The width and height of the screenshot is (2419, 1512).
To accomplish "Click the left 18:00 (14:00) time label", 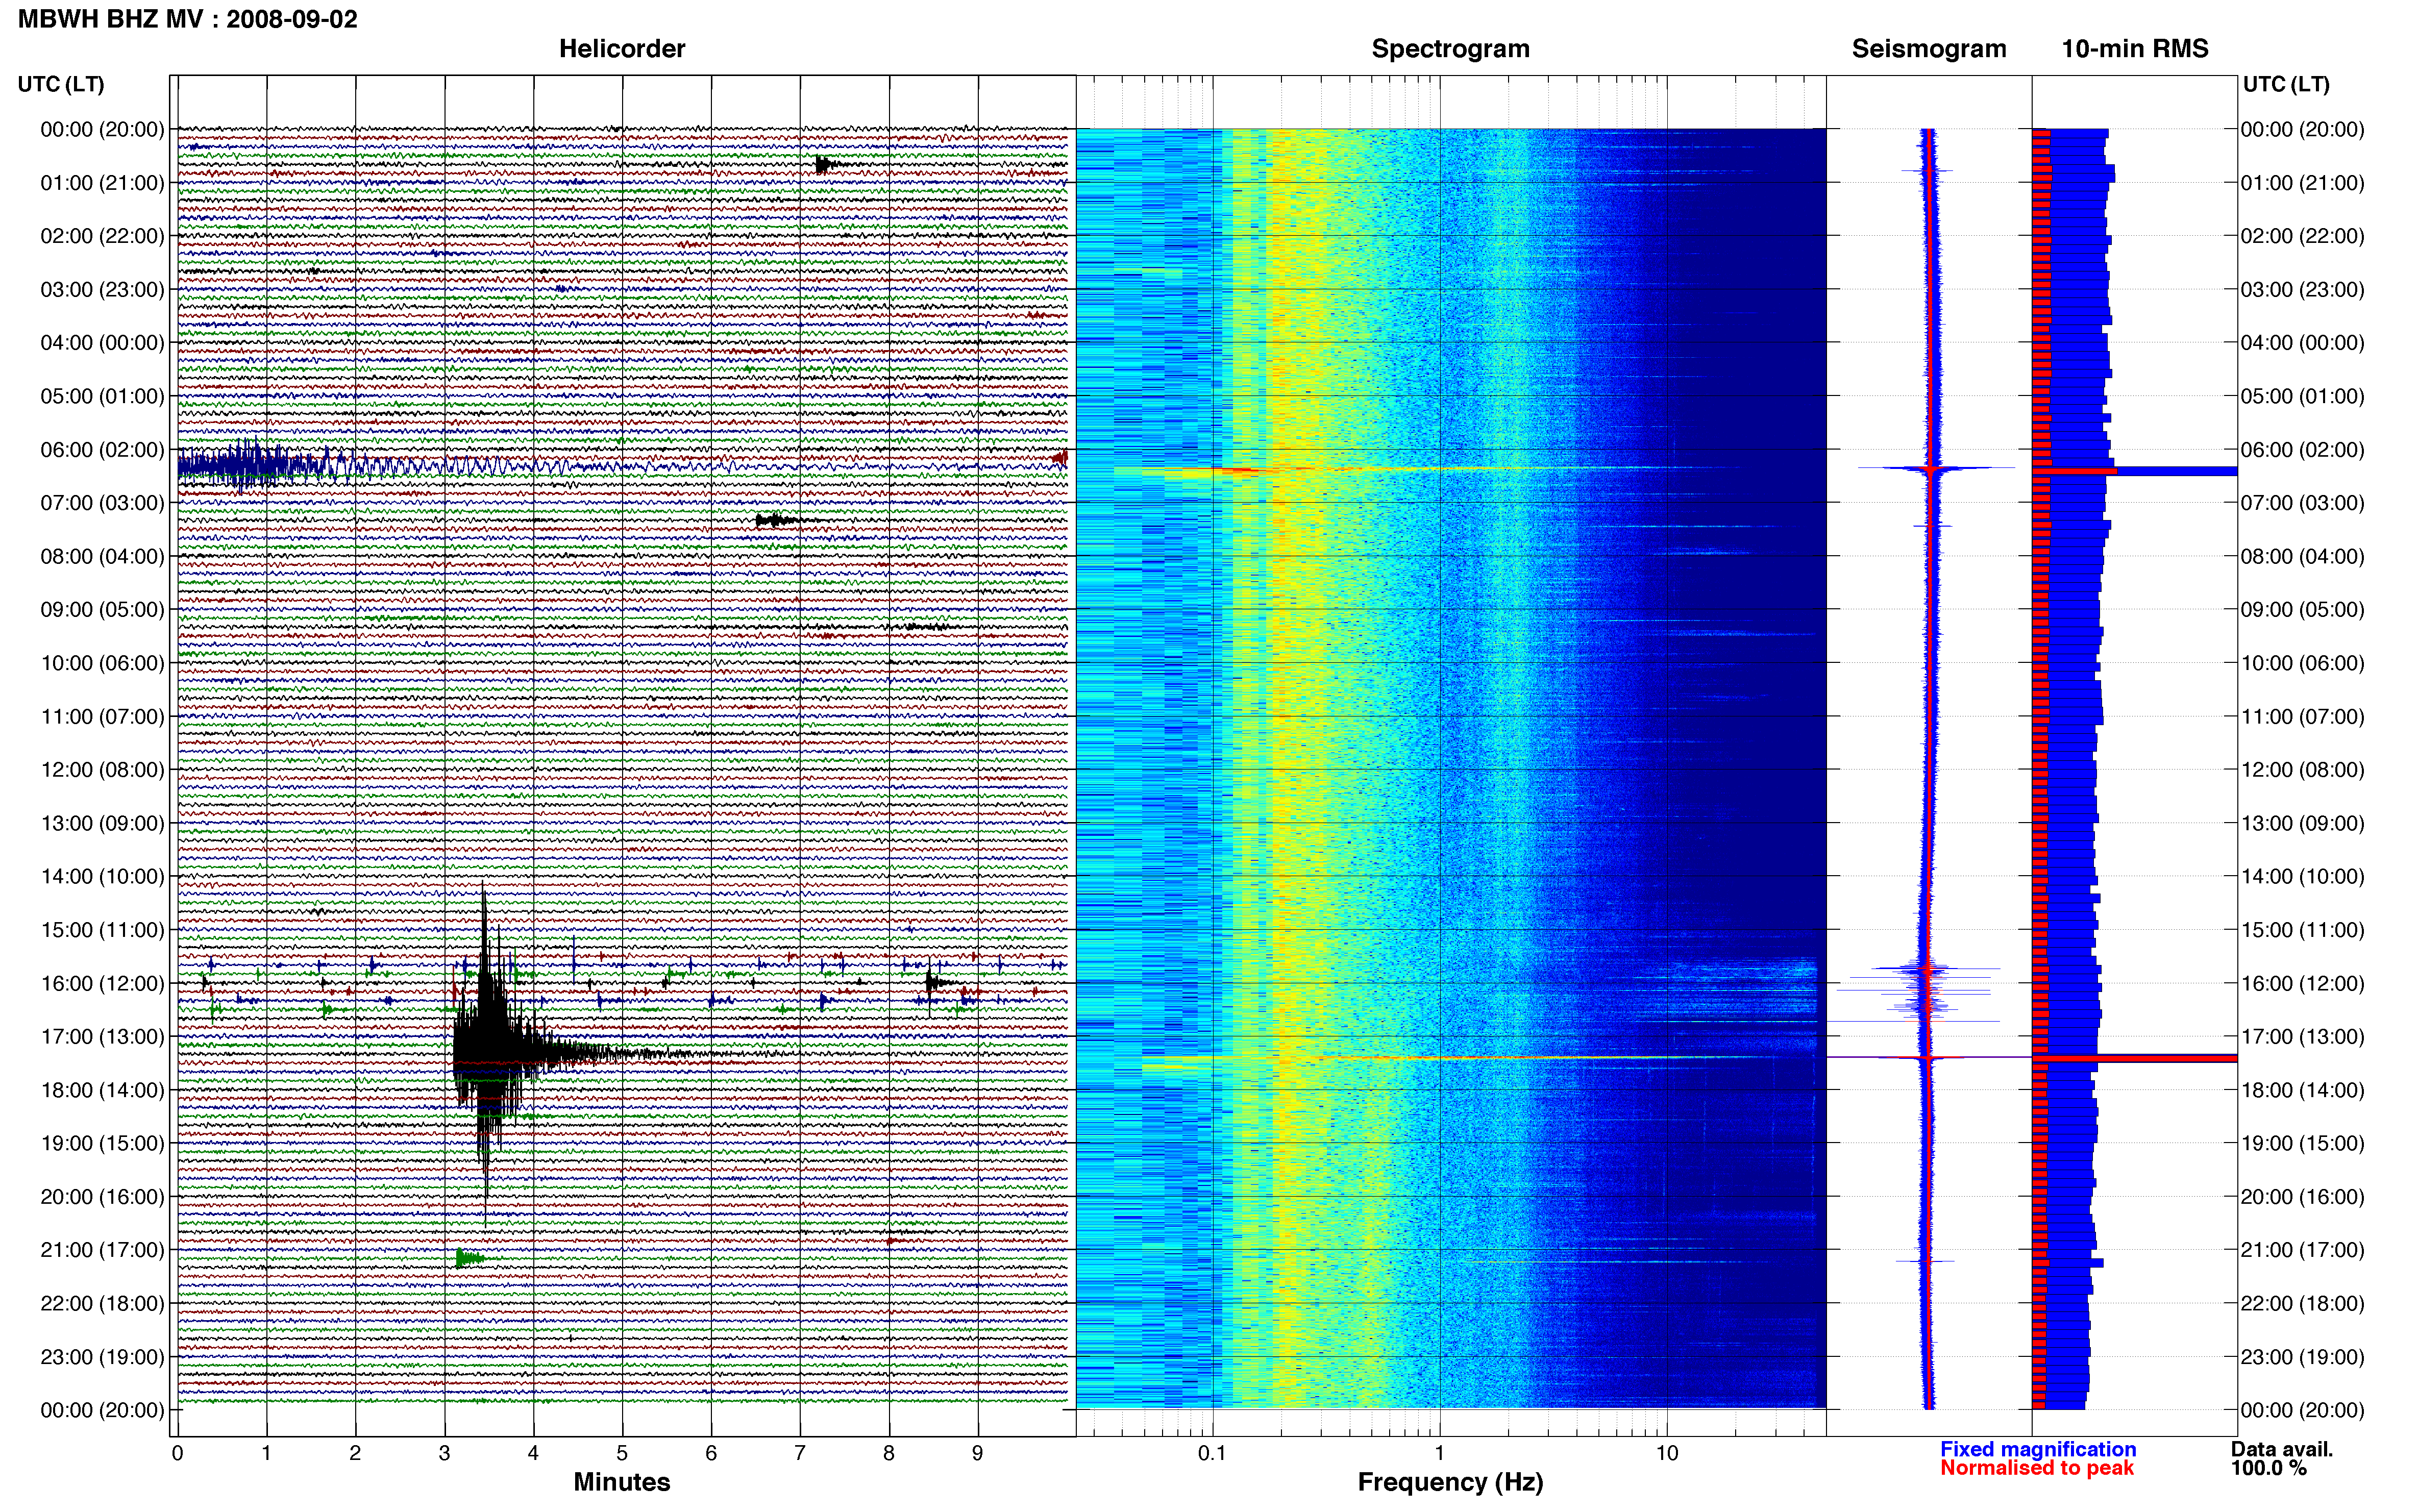I will [102, 1090].
